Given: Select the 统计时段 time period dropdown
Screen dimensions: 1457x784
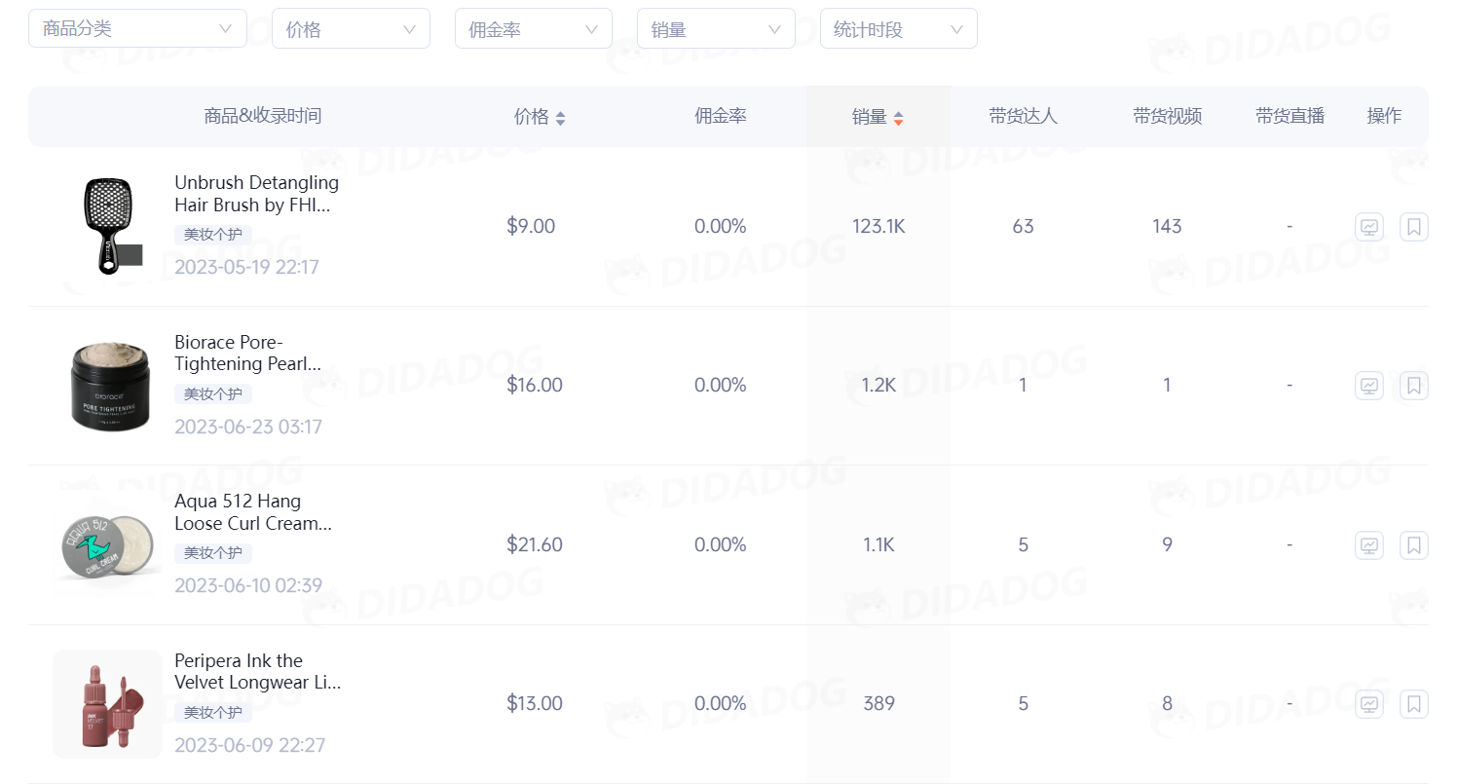Looking at the screenshot, I should (x=898, y=29).
